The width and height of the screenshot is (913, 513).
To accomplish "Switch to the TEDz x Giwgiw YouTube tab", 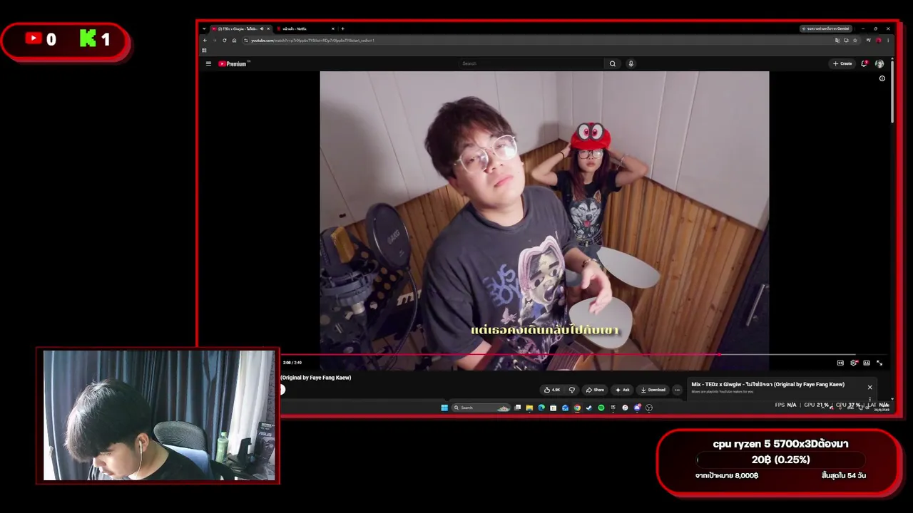I will click(240, 29).
